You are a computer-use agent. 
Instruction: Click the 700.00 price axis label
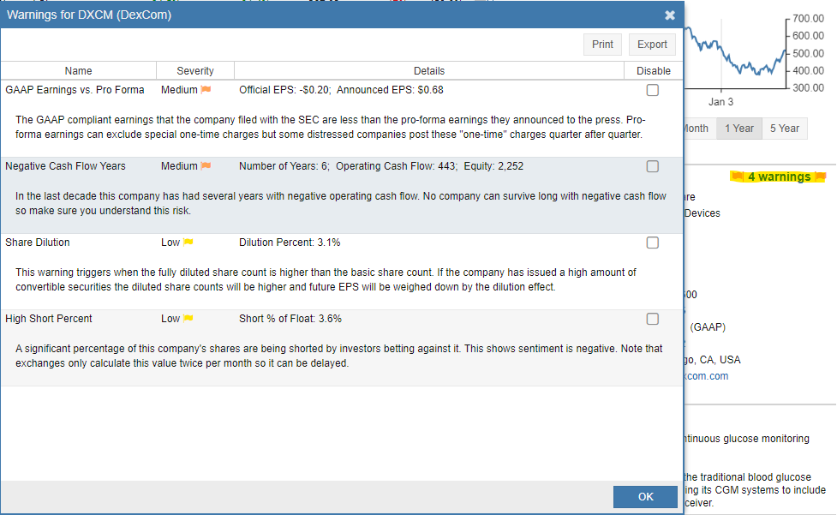click(808, 19)
